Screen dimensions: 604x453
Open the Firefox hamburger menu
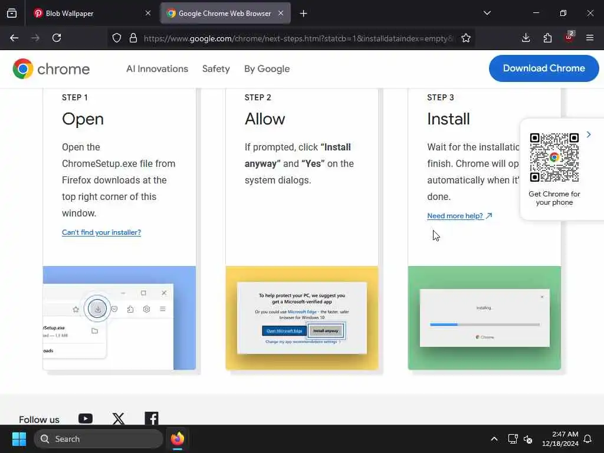590,38
